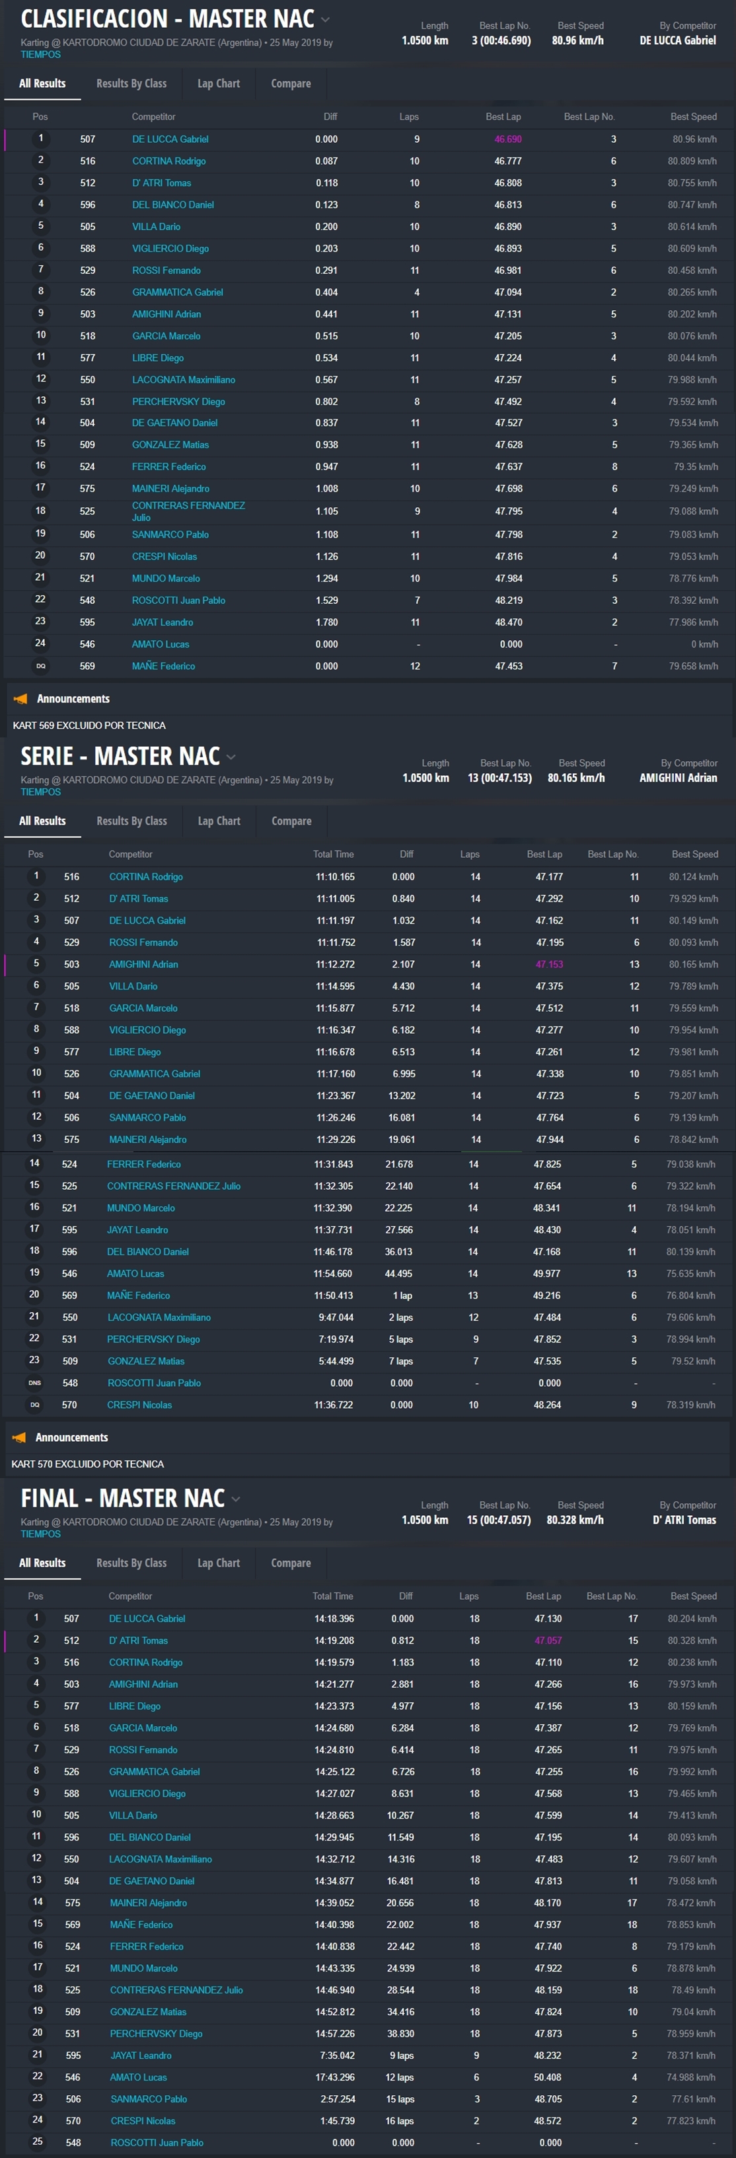Screen dimensions: 736x2158
Task: Expand the FINAL - MASTER NAC title dropdown
Action: point(235,1499)
